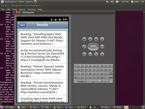Click the emulator back arrow button
The width and height of the screenshot is (145, 109).
96,54
